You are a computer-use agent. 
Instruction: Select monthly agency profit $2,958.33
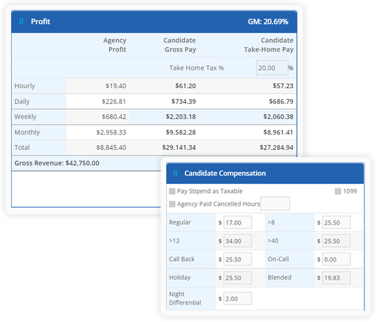(x=111, y=132)
